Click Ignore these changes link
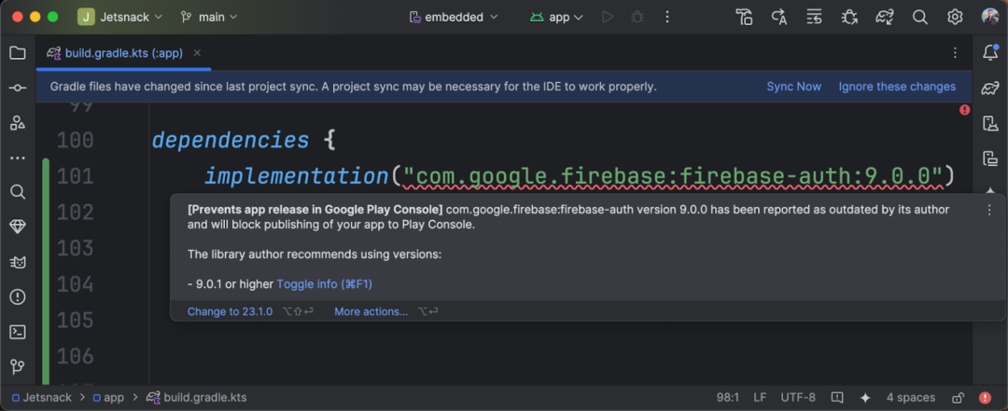 click(x=897, y=87)
